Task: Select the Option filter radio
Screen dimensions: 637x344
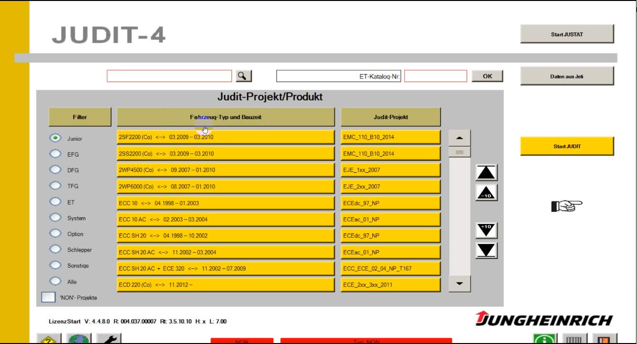Action: [56, 234]
